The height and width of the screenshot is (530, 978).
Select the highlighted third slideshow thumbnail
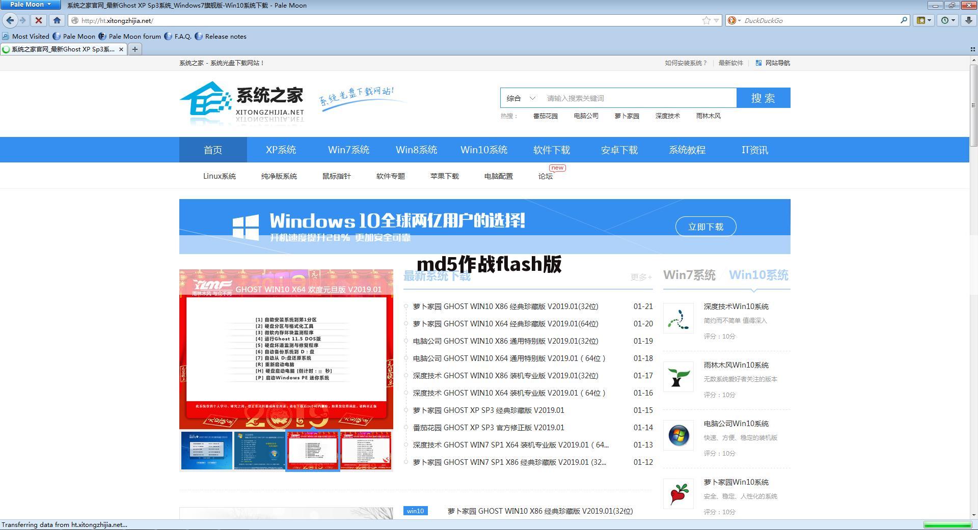click(x=313, y=451)
